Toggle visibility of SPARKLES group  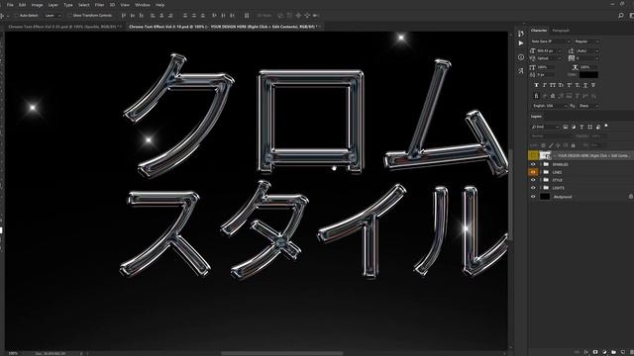tap(533, 164)
